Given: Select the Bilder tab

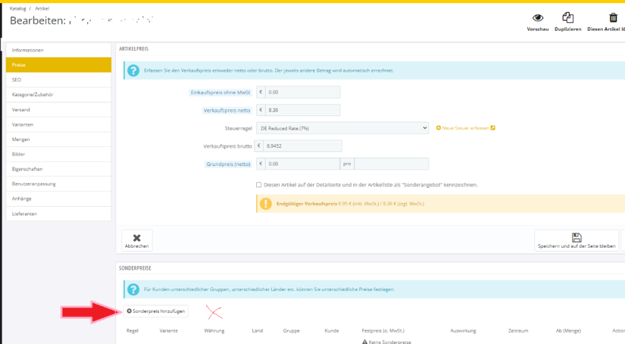Looking at the screenshot, I should pos(59,154).
